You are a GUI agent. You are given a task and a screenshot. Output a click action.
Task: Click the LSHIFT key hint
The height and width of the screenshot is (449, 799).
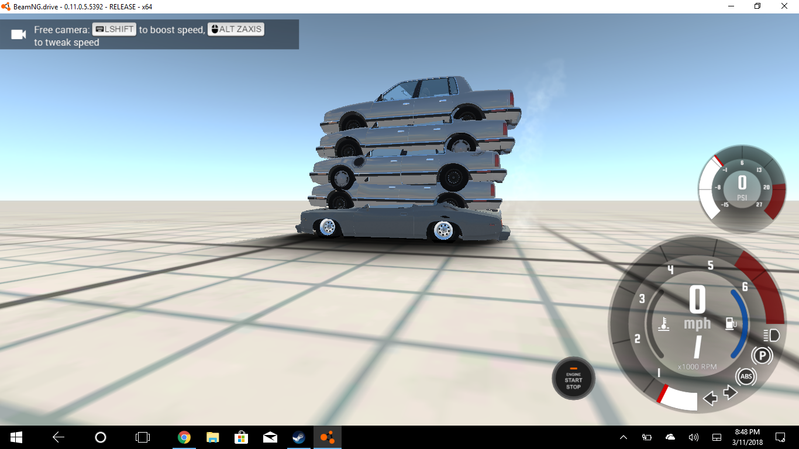[115, 29]
